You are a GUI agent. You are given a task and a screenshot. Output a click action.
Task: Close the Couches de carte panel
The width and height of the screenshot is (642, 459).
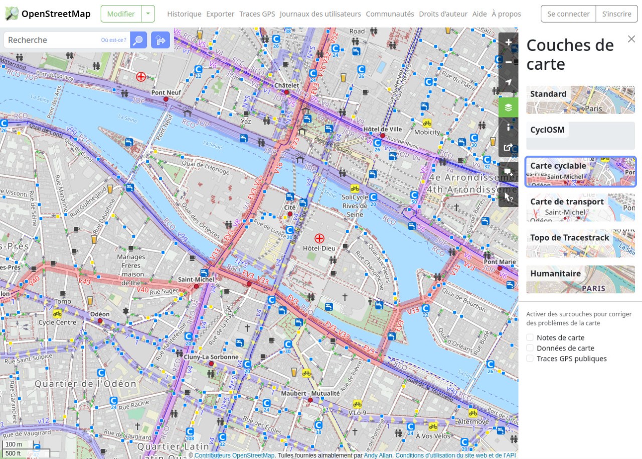point(631,39)
